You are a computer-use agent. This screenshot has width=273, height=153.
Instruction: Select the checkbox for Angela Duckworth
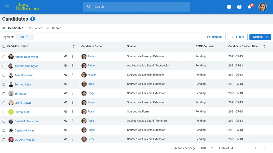[4, 57]
